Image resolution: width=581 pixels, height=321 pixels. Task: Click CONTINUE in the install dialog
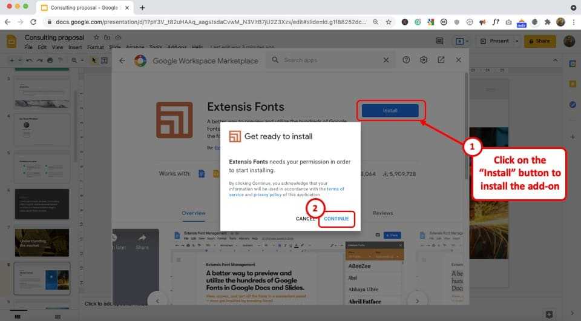tap(336, 219)
